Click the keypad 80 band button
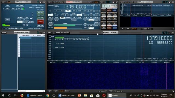 [x=104, y=19]
